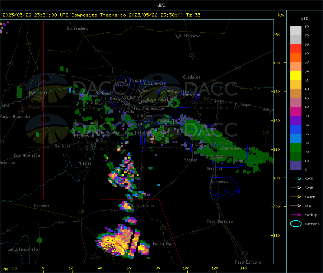Screen dimensions: 323x273
Task: Select the light gray 70–80 dBZ swatch
Action: (x=296, y=31)
